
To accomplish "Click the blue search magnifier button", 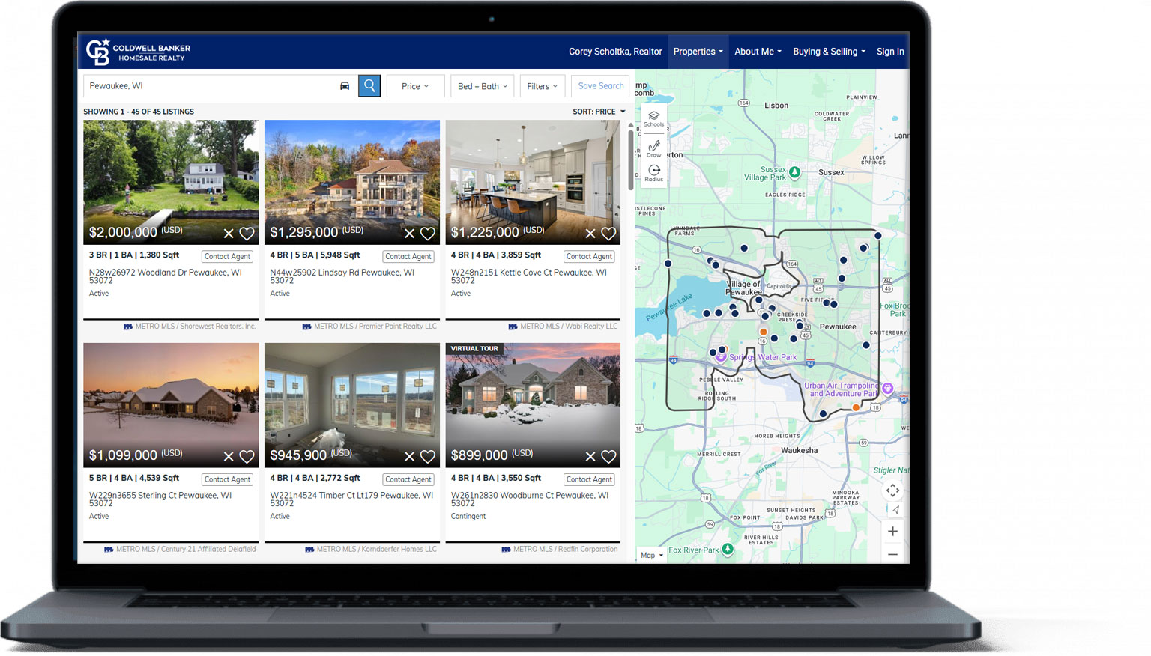I will tap(369, 85).
